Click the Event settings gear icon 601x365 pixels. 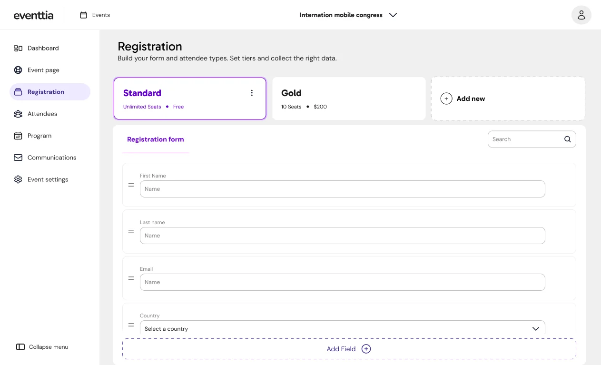18,179
